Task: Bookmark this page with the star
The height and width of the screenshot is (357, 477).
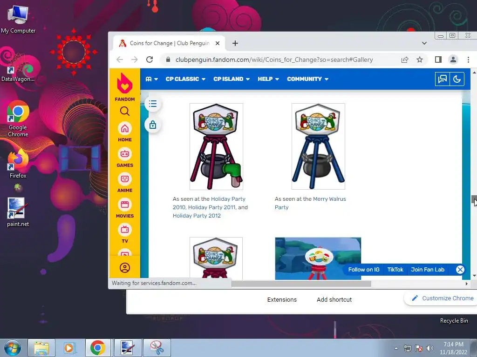Action: click(420, 59)
